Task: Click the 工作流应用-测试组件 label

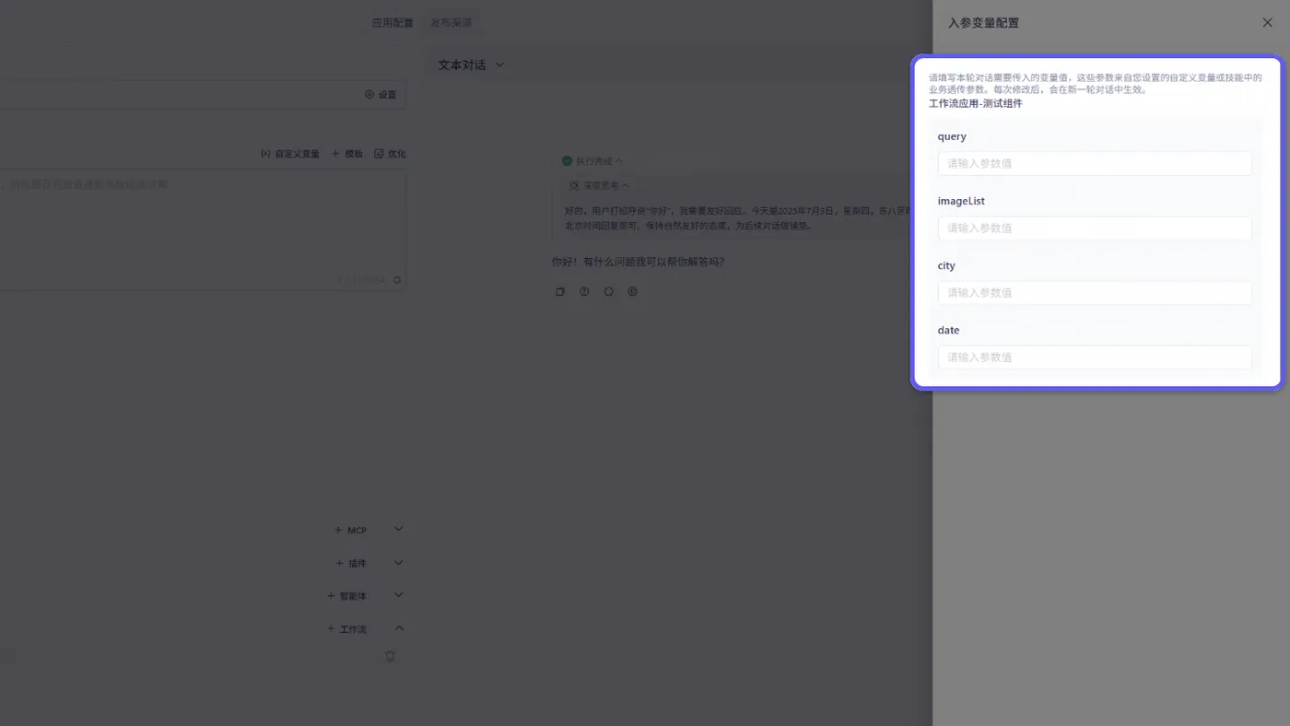Action: 976,103
